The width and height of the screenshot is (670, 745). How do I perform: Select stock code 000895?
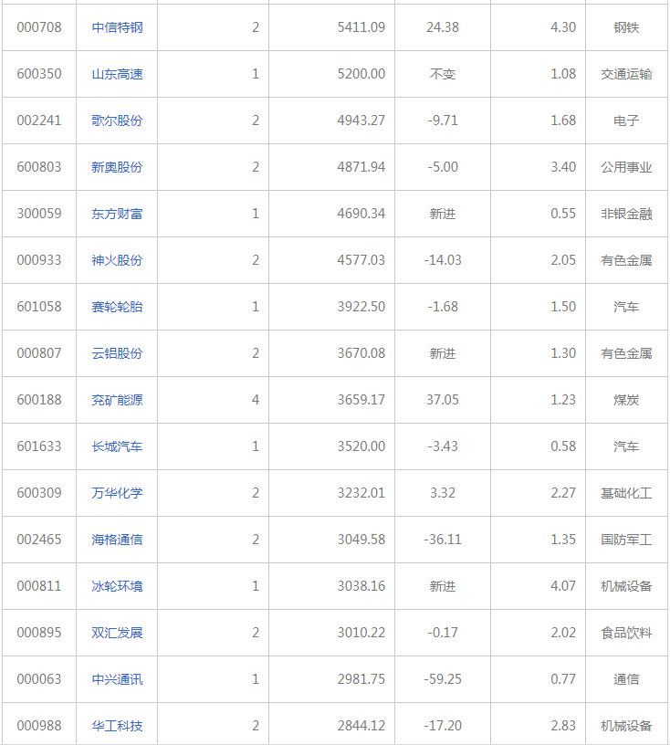tap(39, 633)
